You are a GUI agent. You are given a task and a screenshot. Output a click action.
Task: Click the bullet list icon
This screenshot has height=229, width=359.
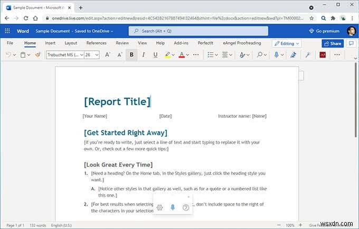211,55
